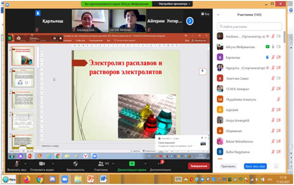The height and width of the screenshot is (185, 294).
Task: Open more options ellipsis in participants panel
Action: coord(276,166)
